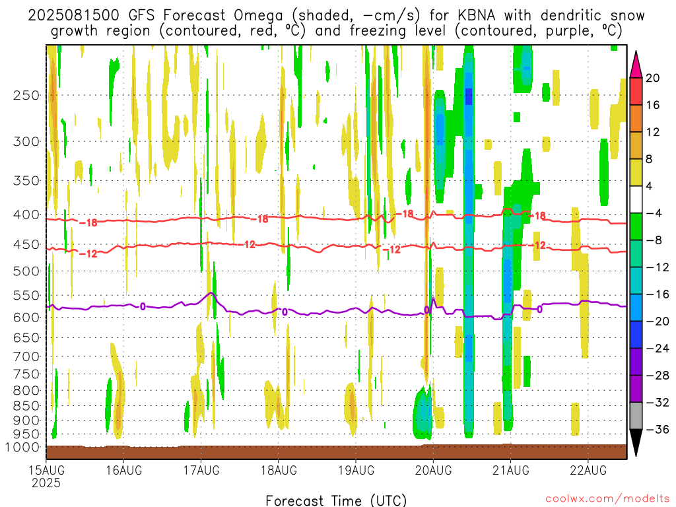Image resolution: width=676 pixels, height=507 pixels.
Task: Select the 1000 pressure level label
Action: click(x=22, y=448)
